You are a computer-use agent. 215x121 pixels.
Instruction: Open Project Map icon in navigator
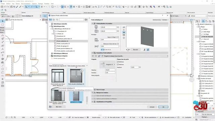(203, 21)
